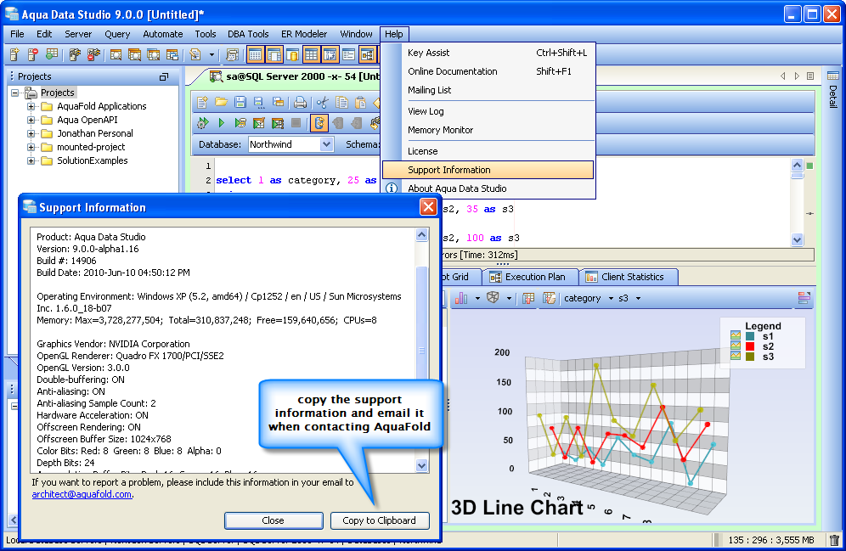Click the Copy icon in query toolbar
846x551 pixels.
click(341, 103)
